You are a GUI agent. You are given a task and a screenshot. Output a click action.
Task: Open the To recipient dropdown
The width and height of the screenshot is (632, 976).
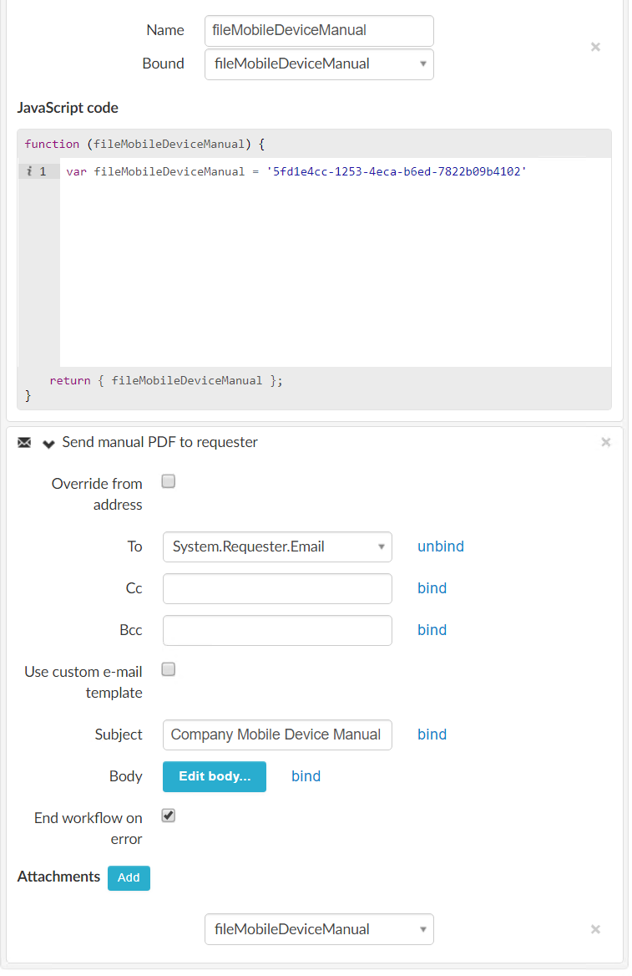[277, 546]
